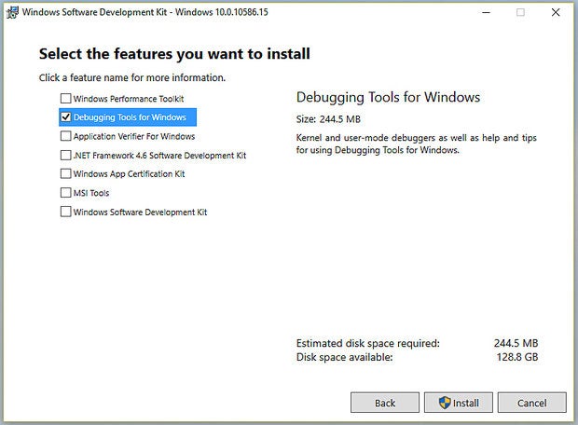Go to the previous step with Back
Viewport: 578px width, 425px height.
point(385,403)
